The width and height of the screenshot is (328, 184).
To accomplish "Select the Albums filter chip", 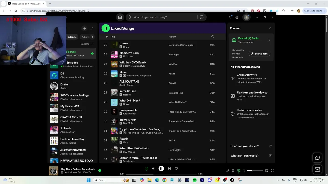I will coord(85,37).
